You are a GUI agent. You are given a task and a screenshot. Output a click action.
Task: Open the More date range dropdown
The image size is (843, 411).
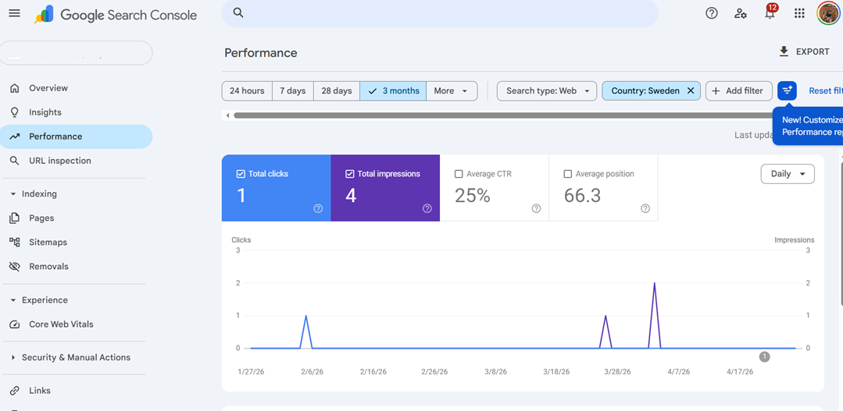[x=452, y=90]
